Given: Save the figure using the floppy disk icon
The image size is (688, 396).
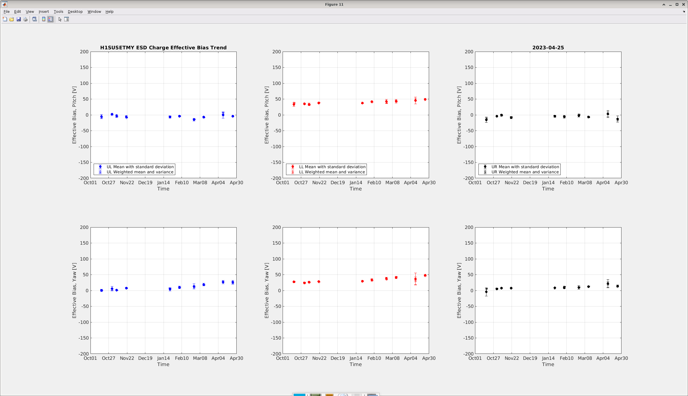Looking at the screenshot, I should point(19,19).
